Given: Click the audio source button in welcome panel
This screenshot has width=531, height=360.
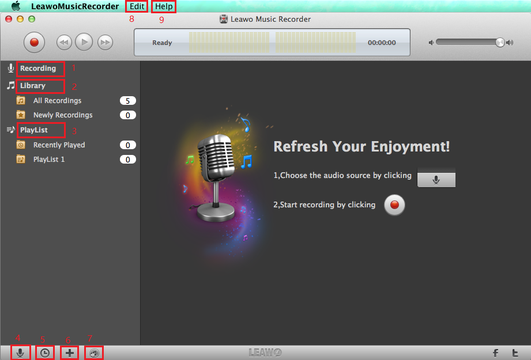Looking at the screenshot, I should point(436,180).
